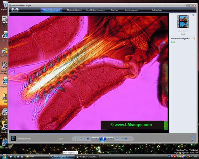Go to Onlineshops

point(157,10)
